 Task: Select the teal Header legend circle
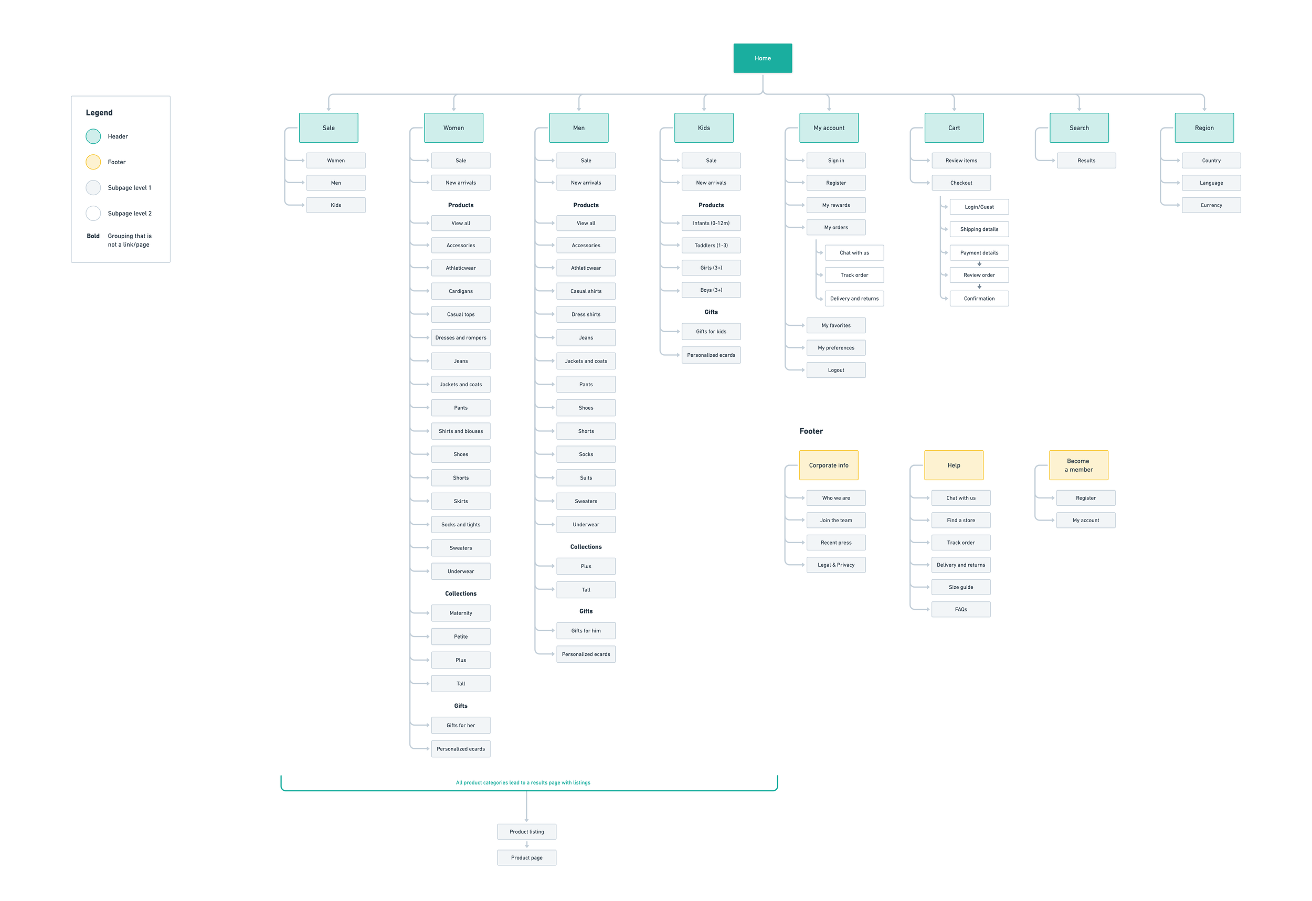pyautogui.click(x=93, y=136)
